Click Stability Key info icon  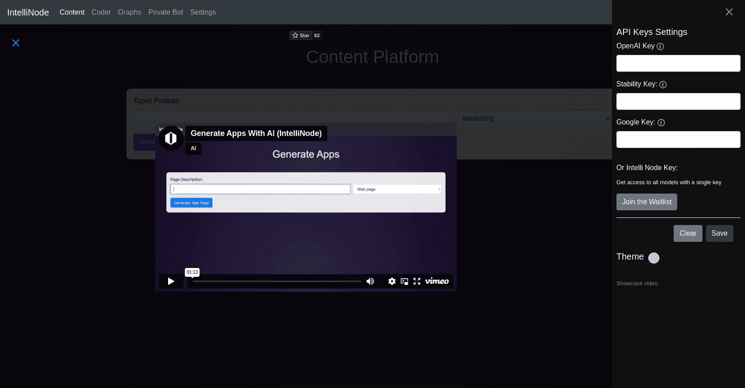663,85
